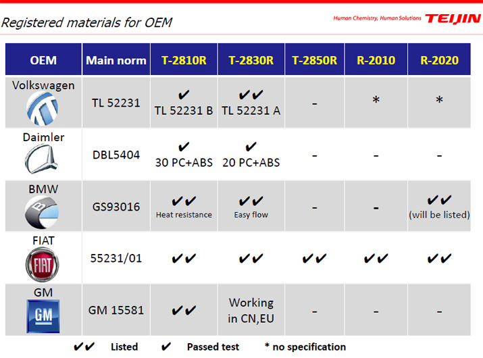483x358 pixels.
Task: Click the Heat resistance note
Action: click(x=184, y=215)
